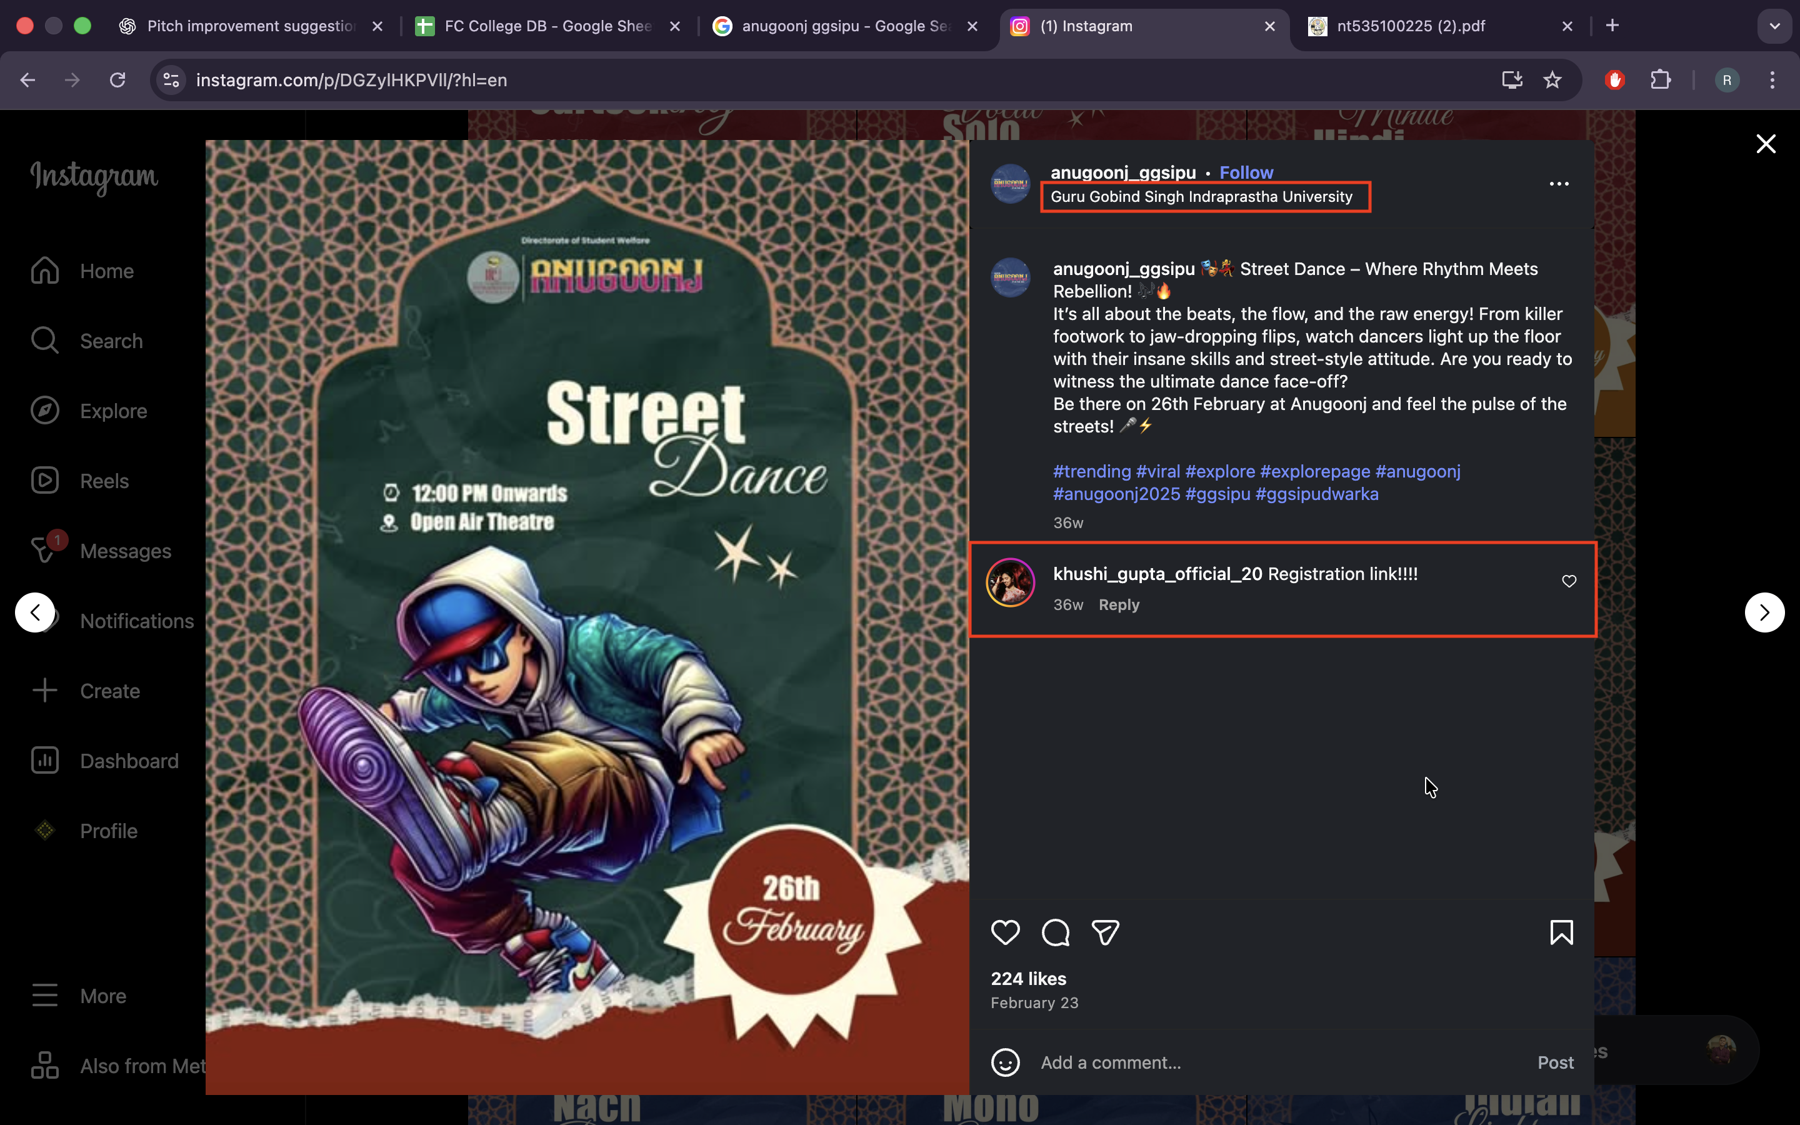This screenshot has height=1125, width=1800.
Task: Like the post with the heart icon
Action: point(1005,932)
